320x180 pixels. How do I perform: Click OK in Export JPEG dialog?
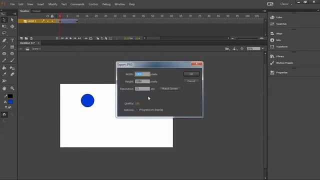click(191, 74)
